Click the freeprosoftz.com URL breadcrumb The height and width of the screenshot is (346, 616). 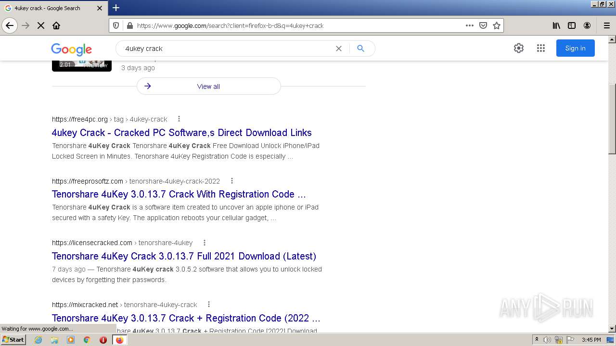click(x=136, y=181)
